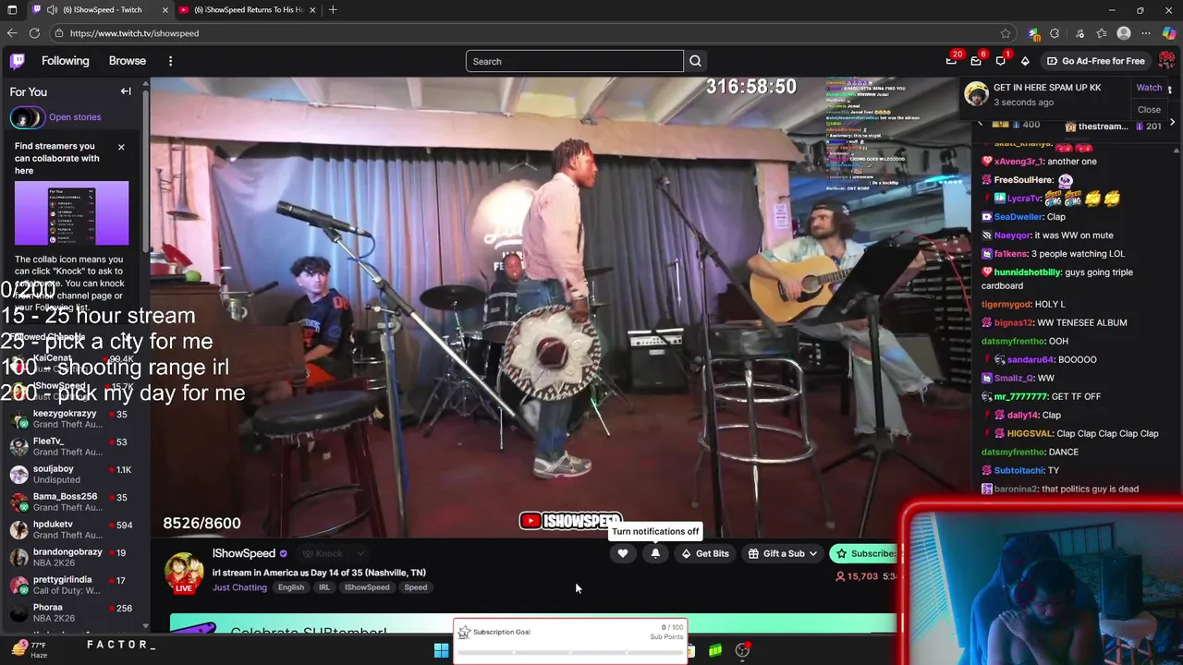The height and width of the screenshot is (665, 1183).
Task: Open stories via Open stories link
Action: (x=75, y=117)
